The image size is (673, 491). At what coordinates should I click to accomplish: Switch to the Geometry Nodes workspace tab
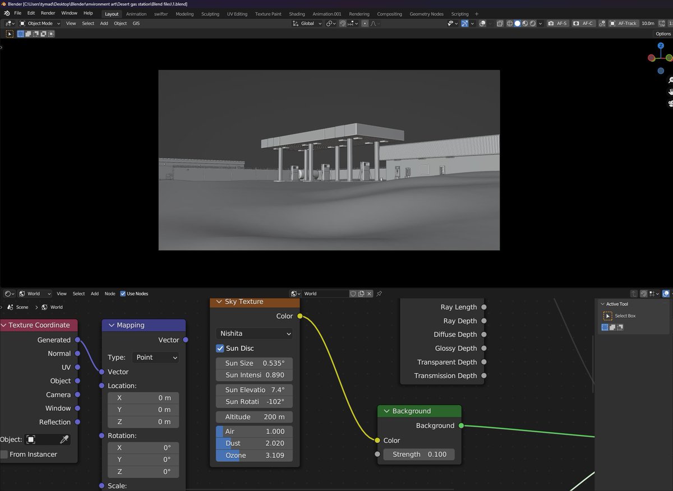tap(426, 14)
